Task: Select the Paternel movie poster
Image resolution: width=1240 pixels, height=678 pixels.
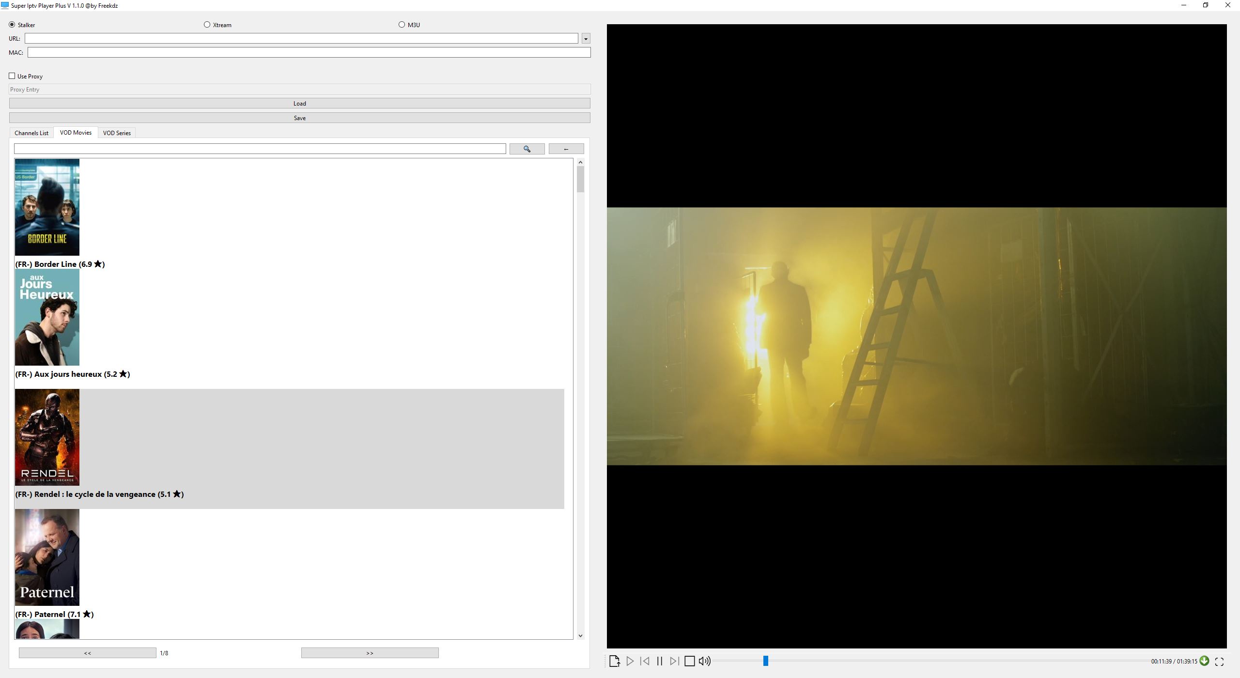Action: click(47, 557)
